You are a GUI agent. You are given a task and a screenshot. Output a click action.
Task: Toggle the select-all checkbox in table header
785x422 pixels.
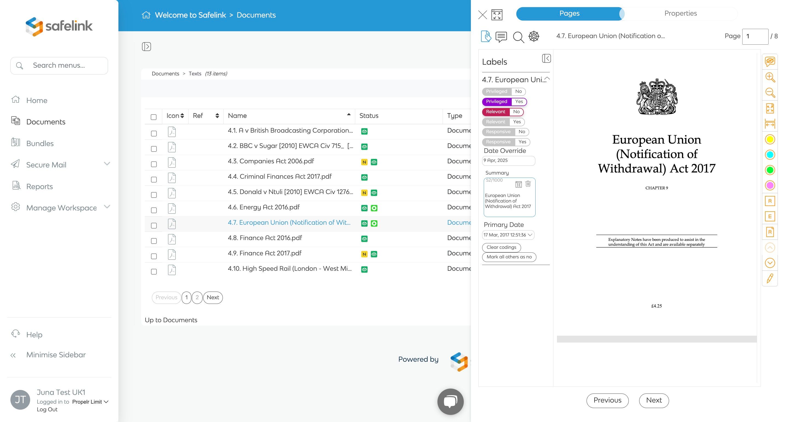pos(153,117)
